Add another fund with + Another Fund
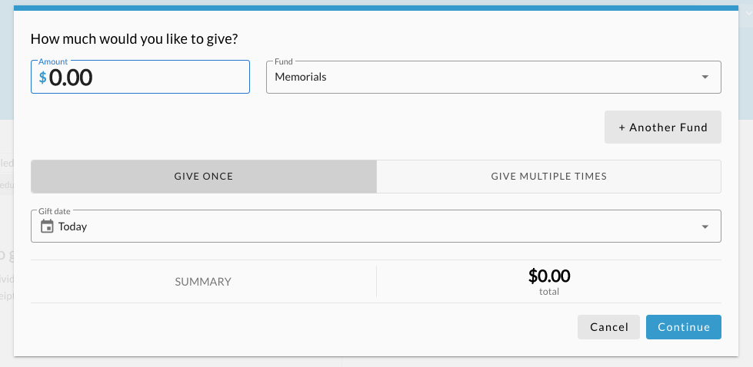Image resolution: width=753 pixels, height=367 pixels. click(x=663, y=127)
